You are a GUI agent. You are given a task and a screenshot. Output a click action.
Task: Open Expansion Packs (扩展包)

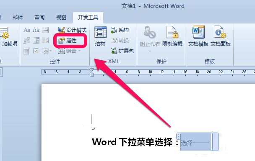pos(122,51)
